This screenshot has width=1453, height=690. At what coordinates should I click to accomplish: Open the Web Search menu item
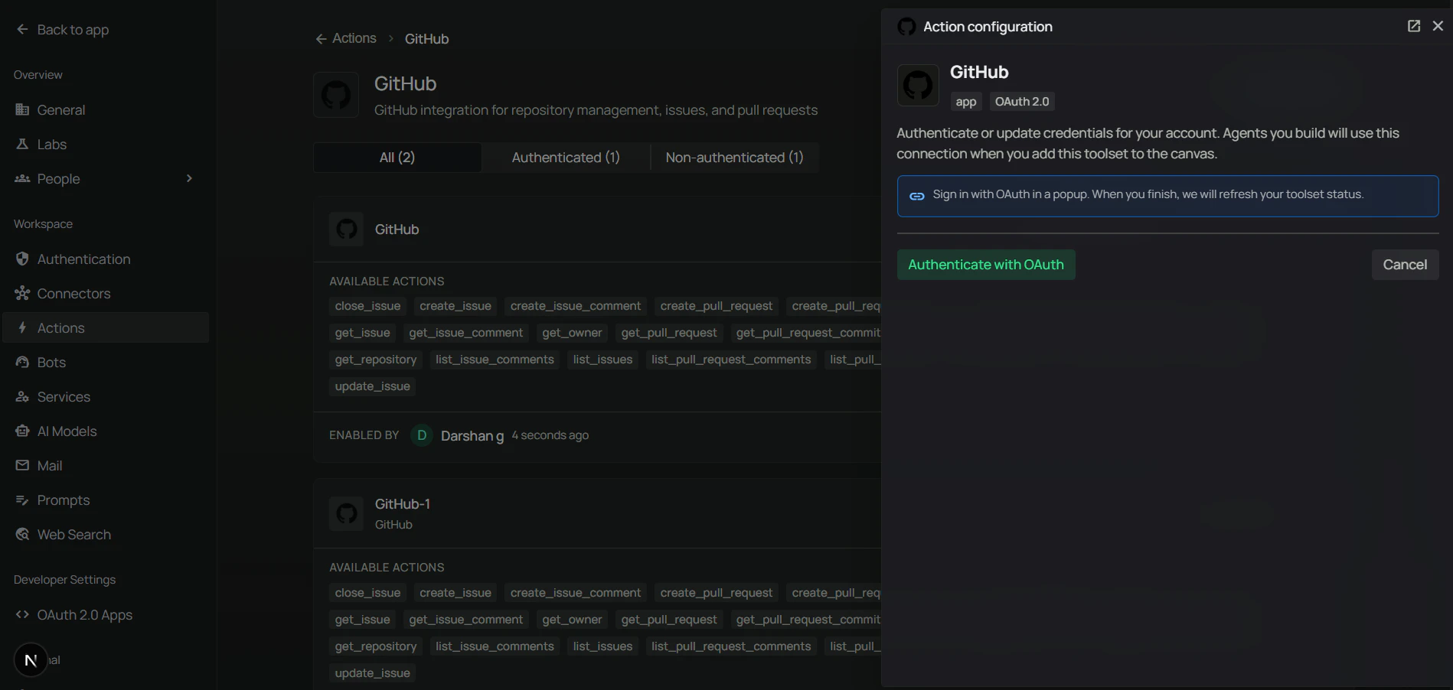click(106, 534)
